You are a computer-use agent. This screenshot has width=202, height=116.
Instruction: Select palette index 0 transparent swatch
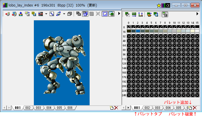[129, 27]
